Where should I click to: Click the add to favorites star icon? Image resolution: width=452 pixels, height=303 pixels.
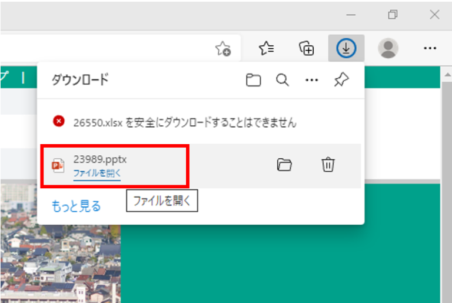223,48
